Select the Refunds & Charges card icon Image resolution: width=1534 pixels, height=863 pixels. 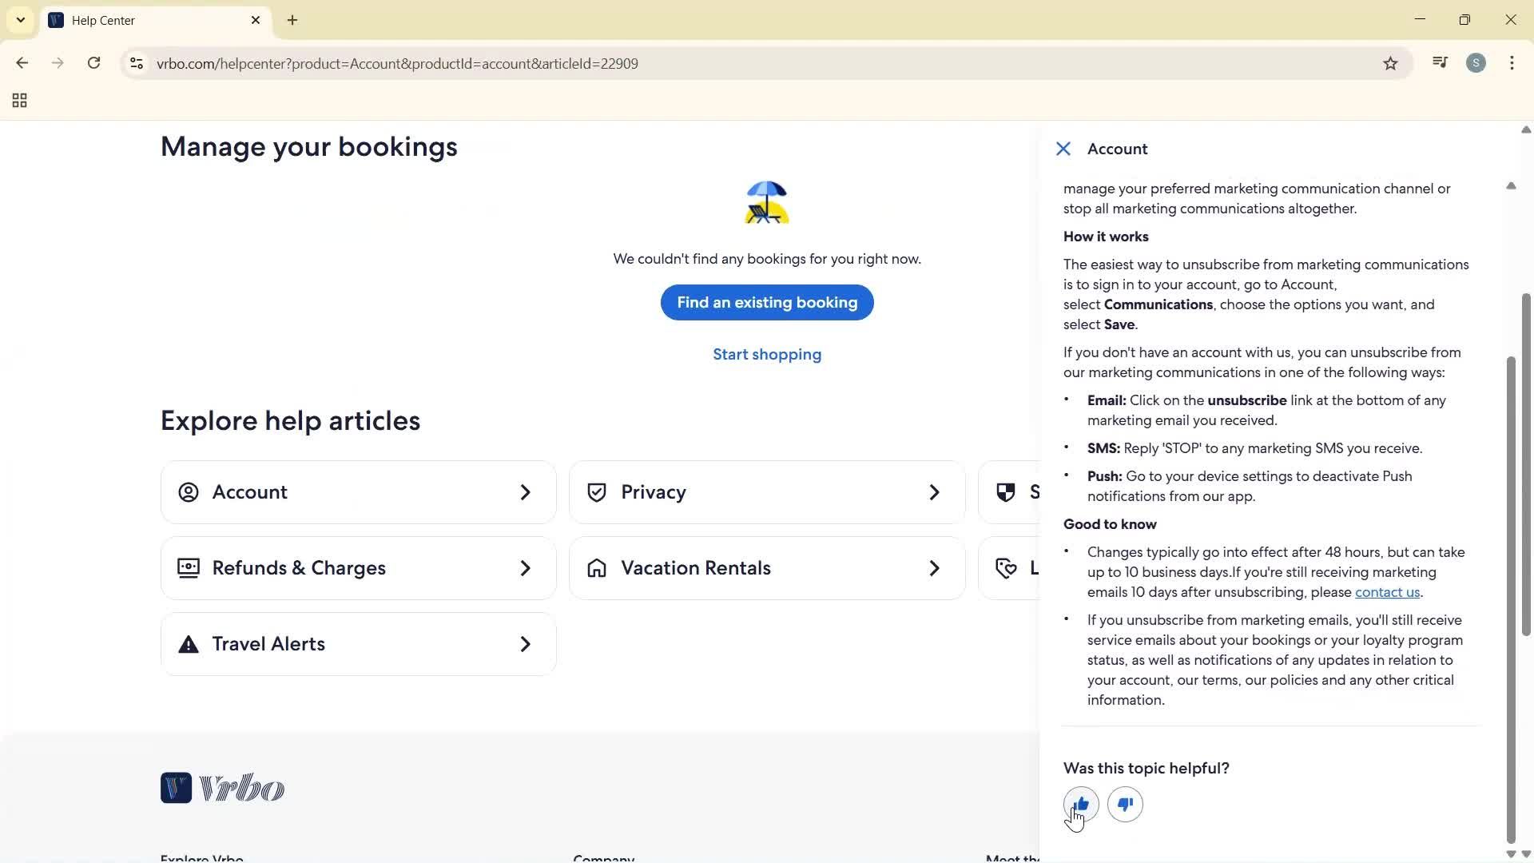(x=189, y=568)
